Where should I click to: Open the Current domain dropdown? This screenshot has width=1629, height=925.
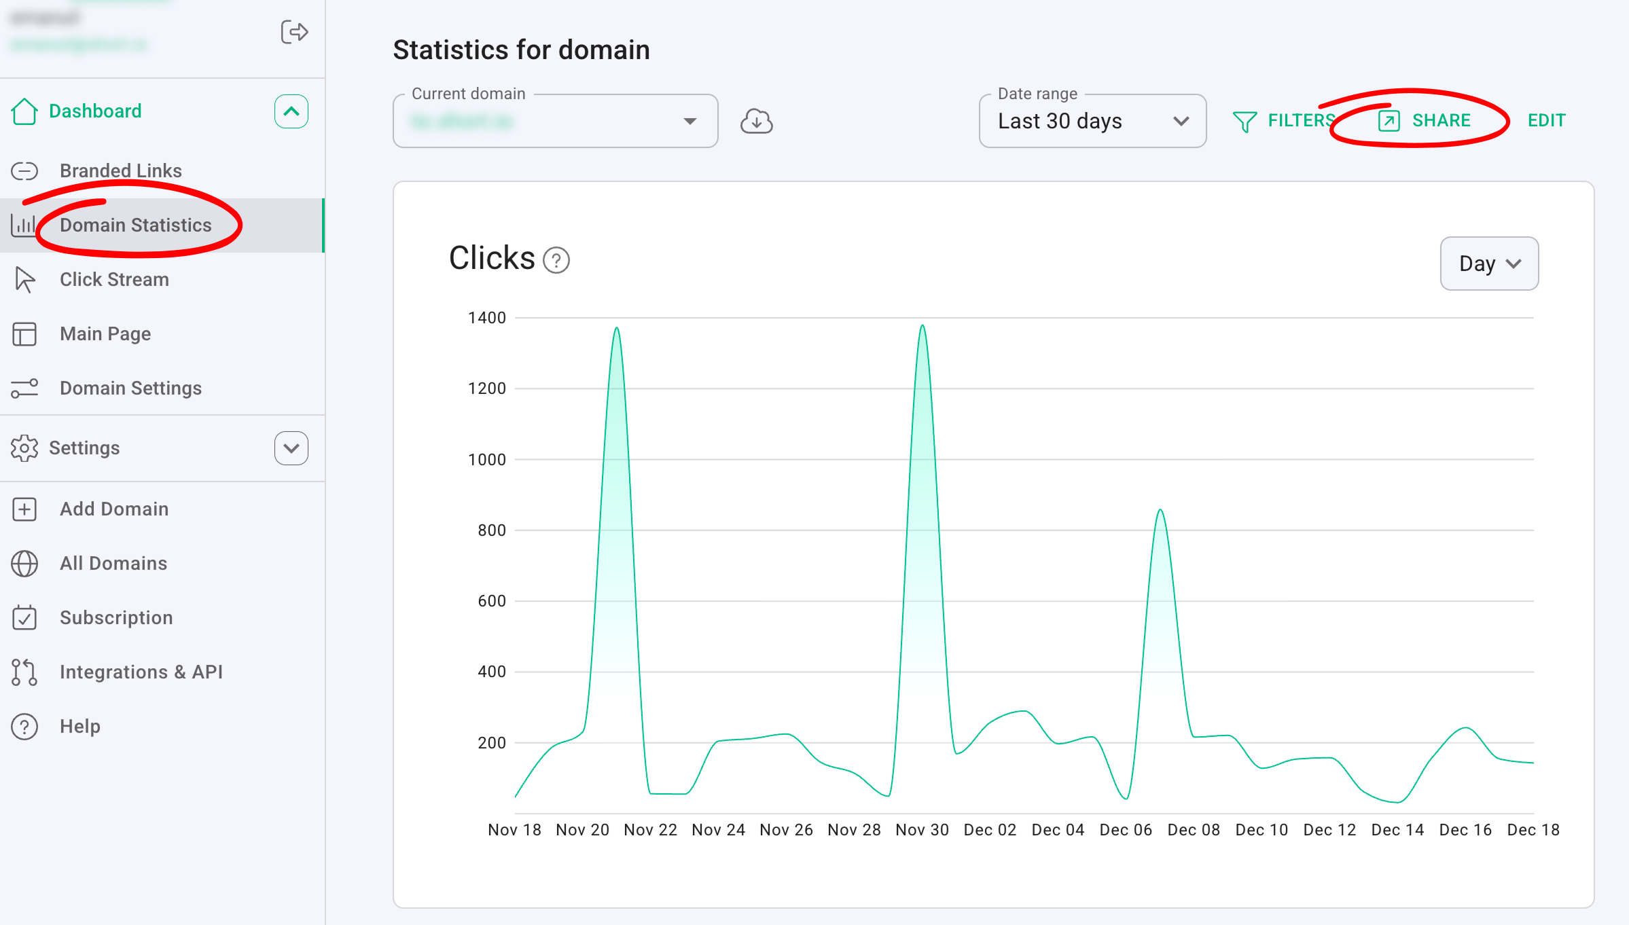tap(555, 122)
